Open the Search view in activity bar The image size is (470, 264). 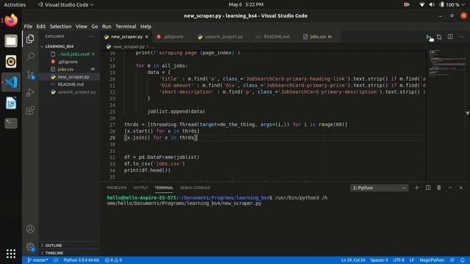click(30, 56)
